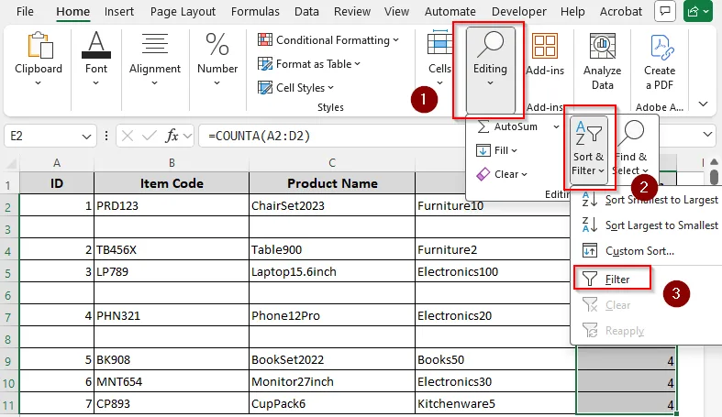Image resolution: width=722 pixels, height=417 pixels.
Task: Switch to the Insert tab
Action: pyautogui.click(x=118, y=12)
